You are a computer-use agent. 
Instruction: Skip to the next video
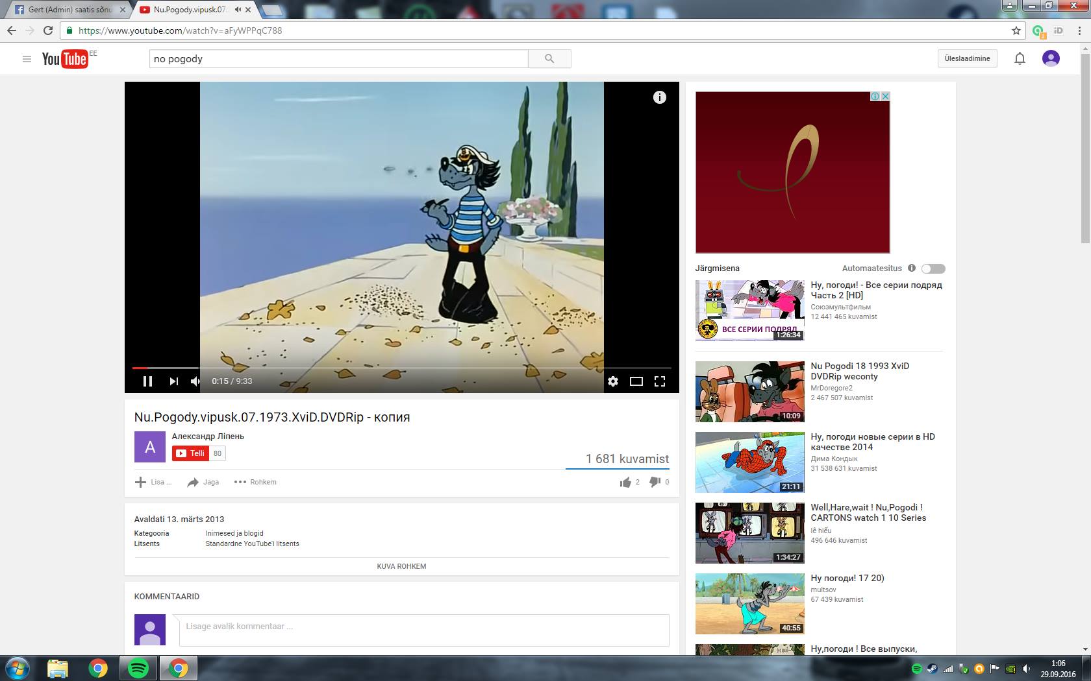[173, 381]
